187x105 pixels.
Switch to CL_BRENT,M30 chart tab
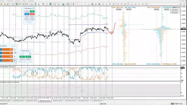tap(96, 101)
